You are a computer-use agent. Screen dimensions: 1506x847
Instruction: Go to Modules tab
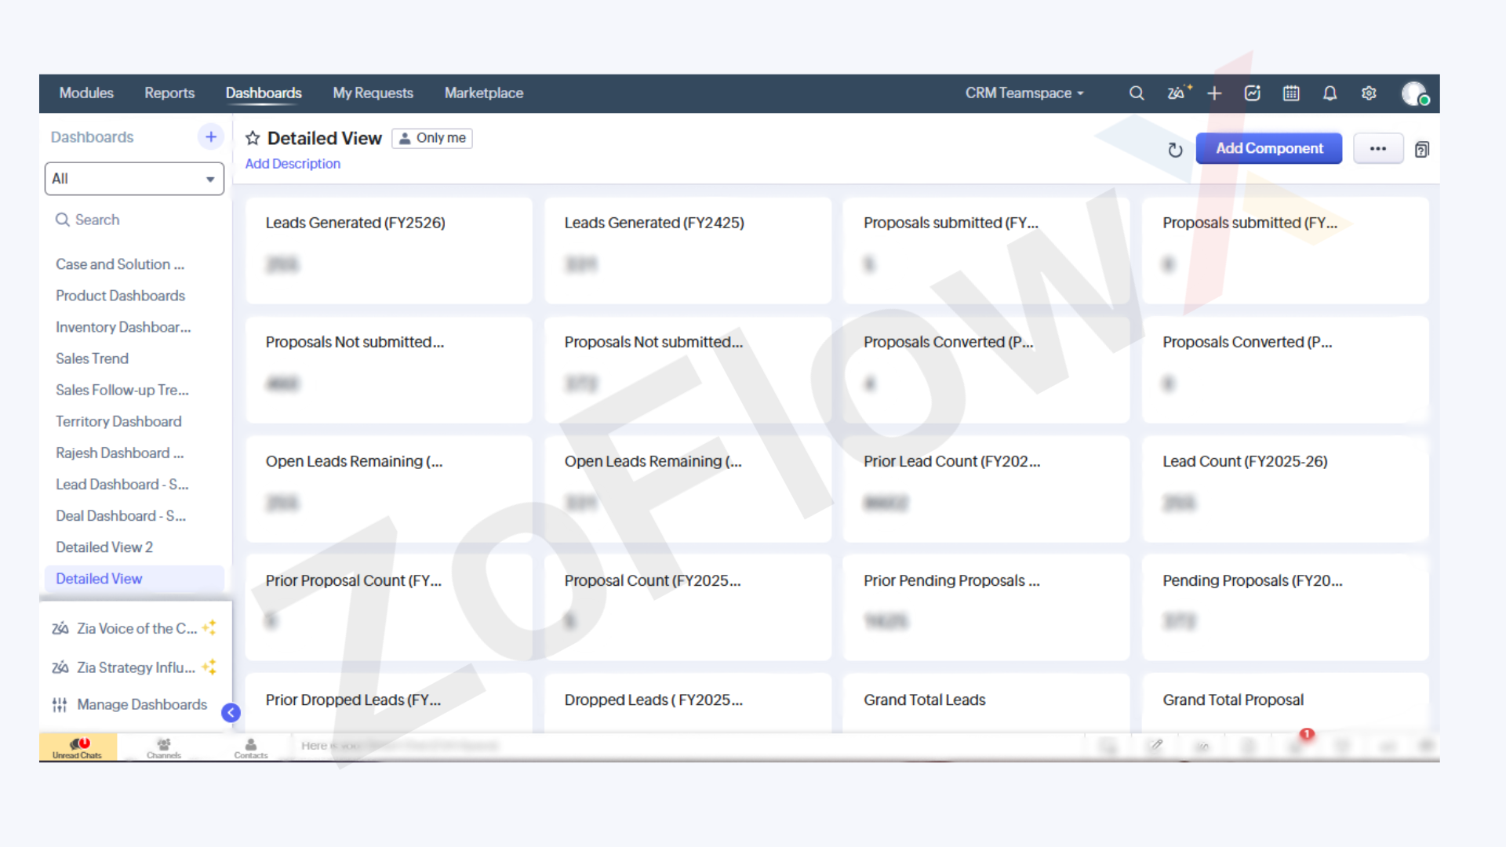pyautogui.click(x=86, y=93)
